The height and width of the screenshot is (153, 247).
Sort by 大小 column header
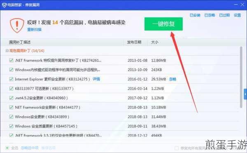coord(155,42)
